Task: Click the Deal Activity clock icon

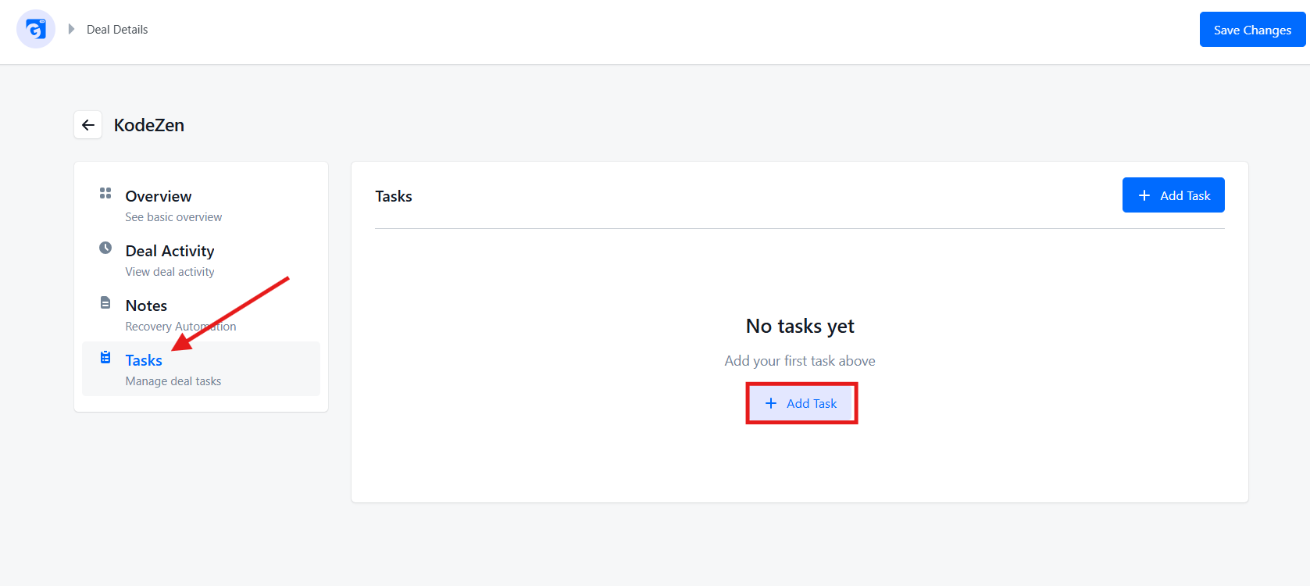Action: pyautogui.click(x=105, y=248)
